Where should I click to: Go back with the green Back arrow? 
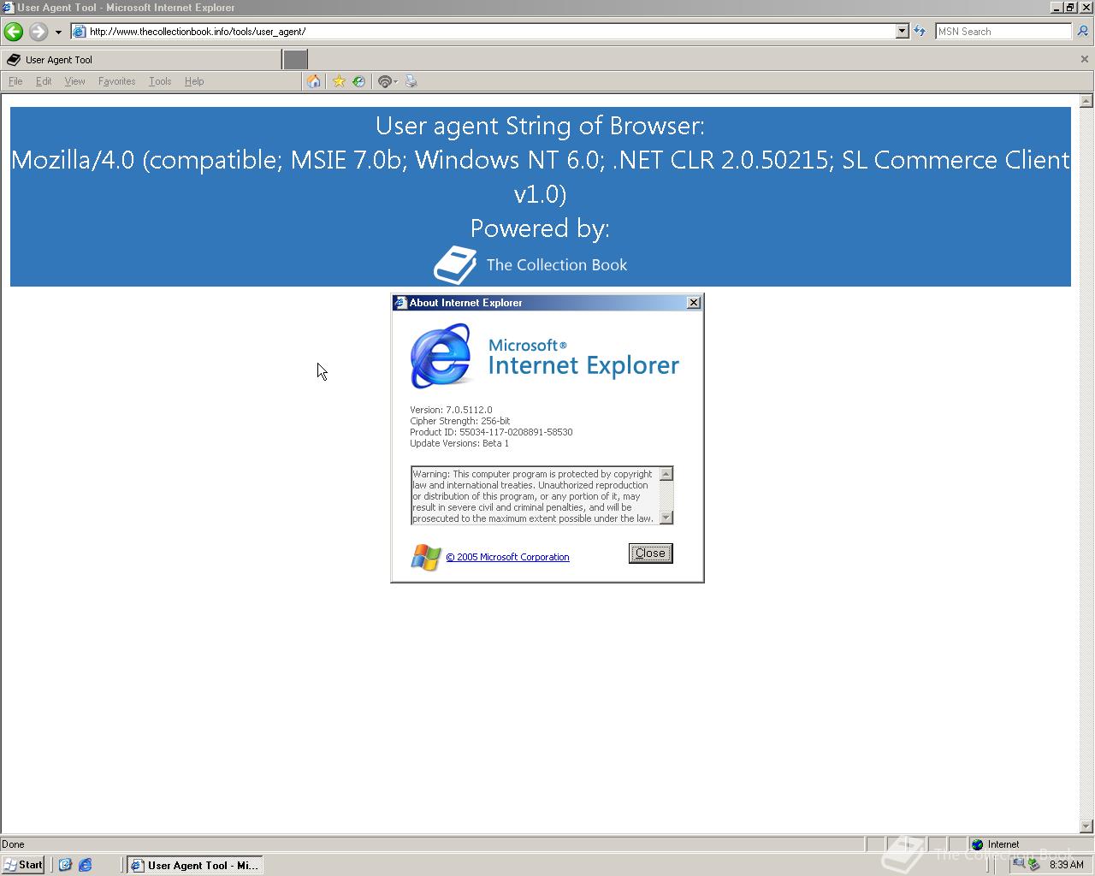pyautogui.click(x=13, y=32)
